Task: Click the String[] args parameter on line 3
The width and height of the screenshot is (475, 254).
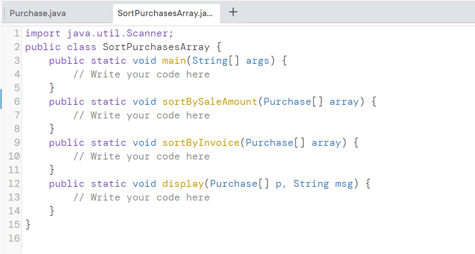Action: 232,60
